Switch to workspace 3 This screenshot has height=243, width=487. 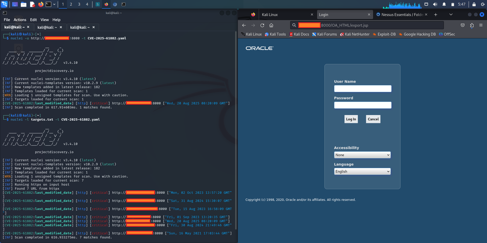(x=79, y=4)
